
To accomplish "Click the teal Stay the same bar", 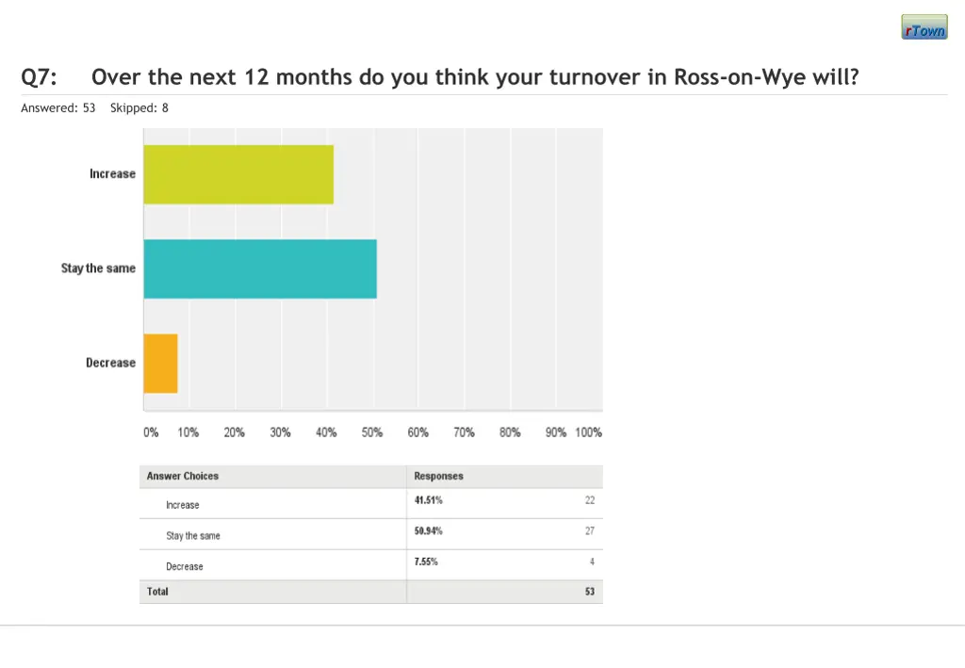I will pyautogui.click(x=260, y=269).
